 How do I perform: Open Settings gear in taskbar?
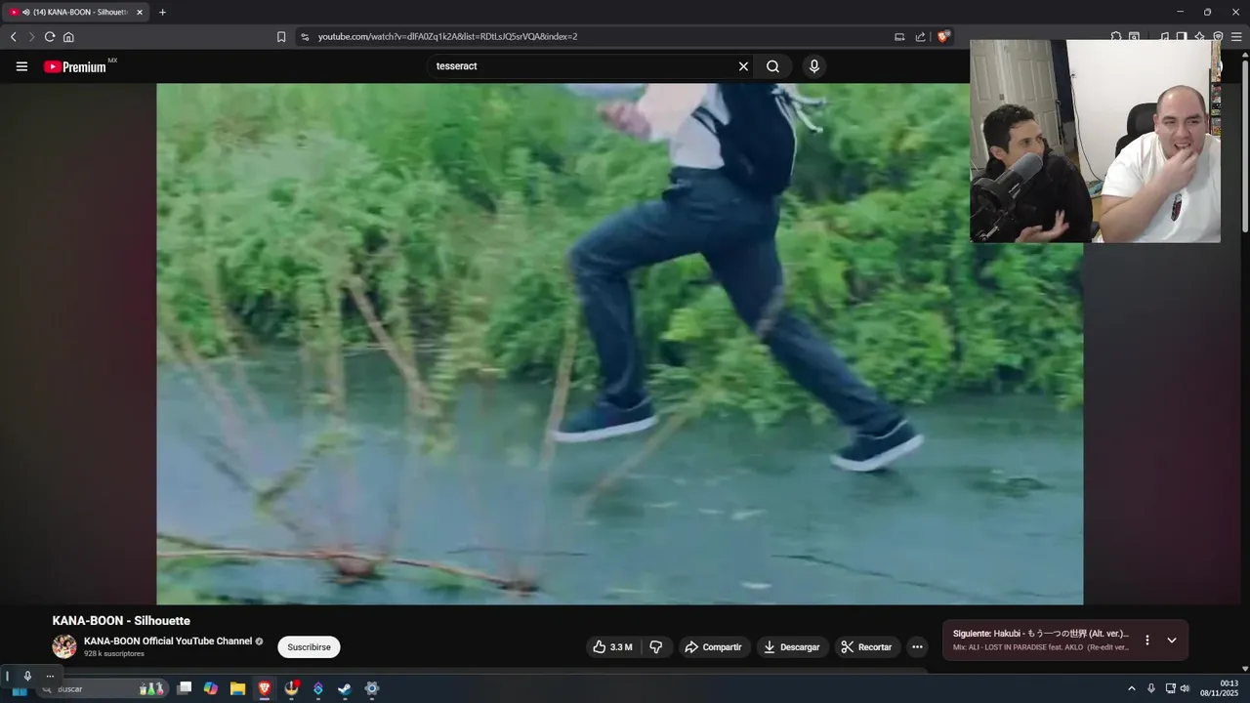371,688
